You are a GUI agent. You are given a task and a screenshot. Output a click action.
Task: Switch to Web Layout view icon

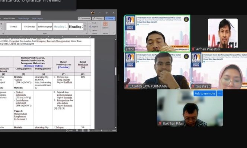pos(89,131)
